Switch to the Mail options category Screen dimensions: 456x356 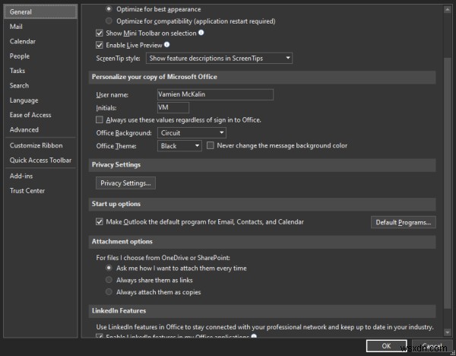click(x=40, y=27)
